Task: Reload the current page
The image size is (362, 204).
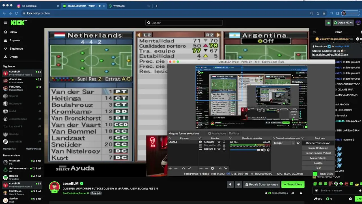Action: click(17, 13)
